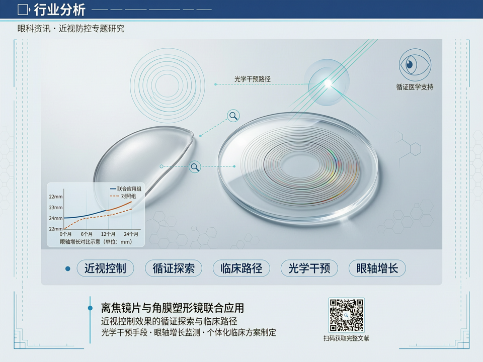The image size is (483, 362).
Task: Click the 6个月 axis label
Action: pos(87,234)
